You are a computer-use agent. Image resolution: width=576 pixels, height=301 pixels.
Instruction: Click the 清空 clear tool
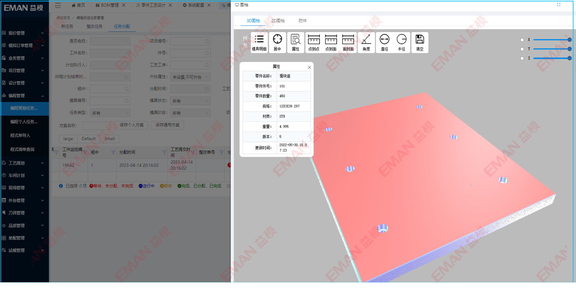pyautogui.click(x=419, y=43)
